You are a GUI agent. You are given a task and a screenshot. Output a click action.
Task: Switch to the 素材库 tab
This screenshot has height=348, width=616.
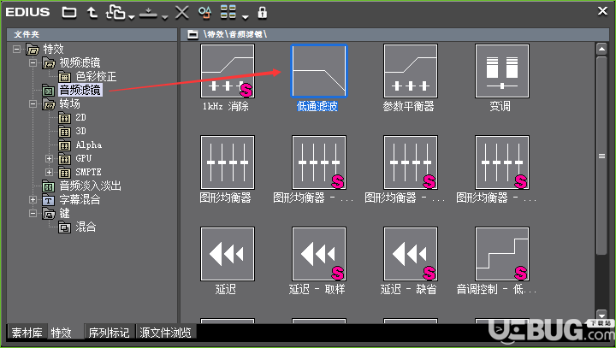tap(27, 333)
